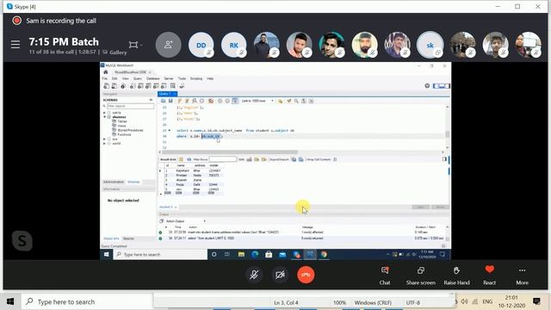This screenshot has height=310, width=551.
Task: End the call with red hang-up button
Action: pyautogui.click(x=306, y=275)
